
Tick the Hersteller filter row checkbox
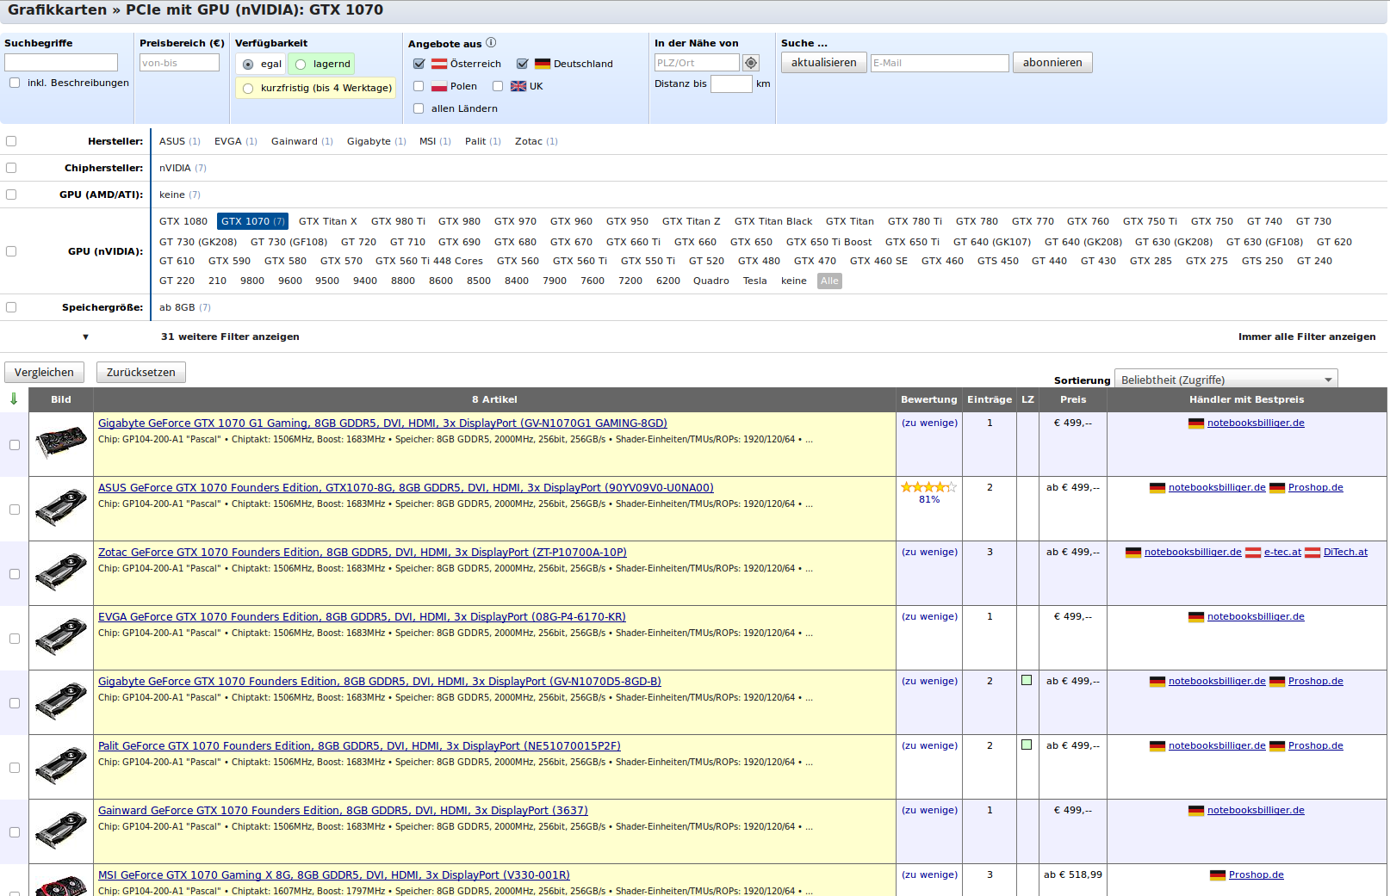[x=11, y=141]
